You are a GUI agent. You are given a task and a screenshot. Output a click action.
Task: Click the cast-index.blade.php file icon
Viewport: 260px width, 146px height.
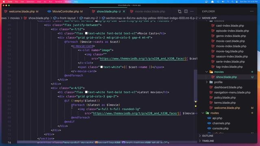[x=213, y=26]
